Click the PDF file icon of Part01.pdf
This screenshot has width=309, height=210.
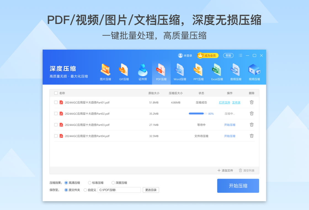click(x=61, y=102)
